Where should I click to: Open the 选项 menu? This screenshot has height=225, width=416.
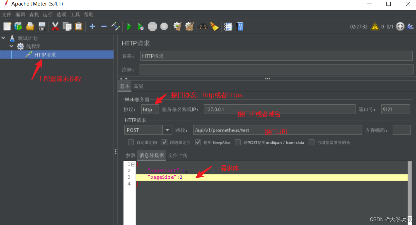coord(61,15)
